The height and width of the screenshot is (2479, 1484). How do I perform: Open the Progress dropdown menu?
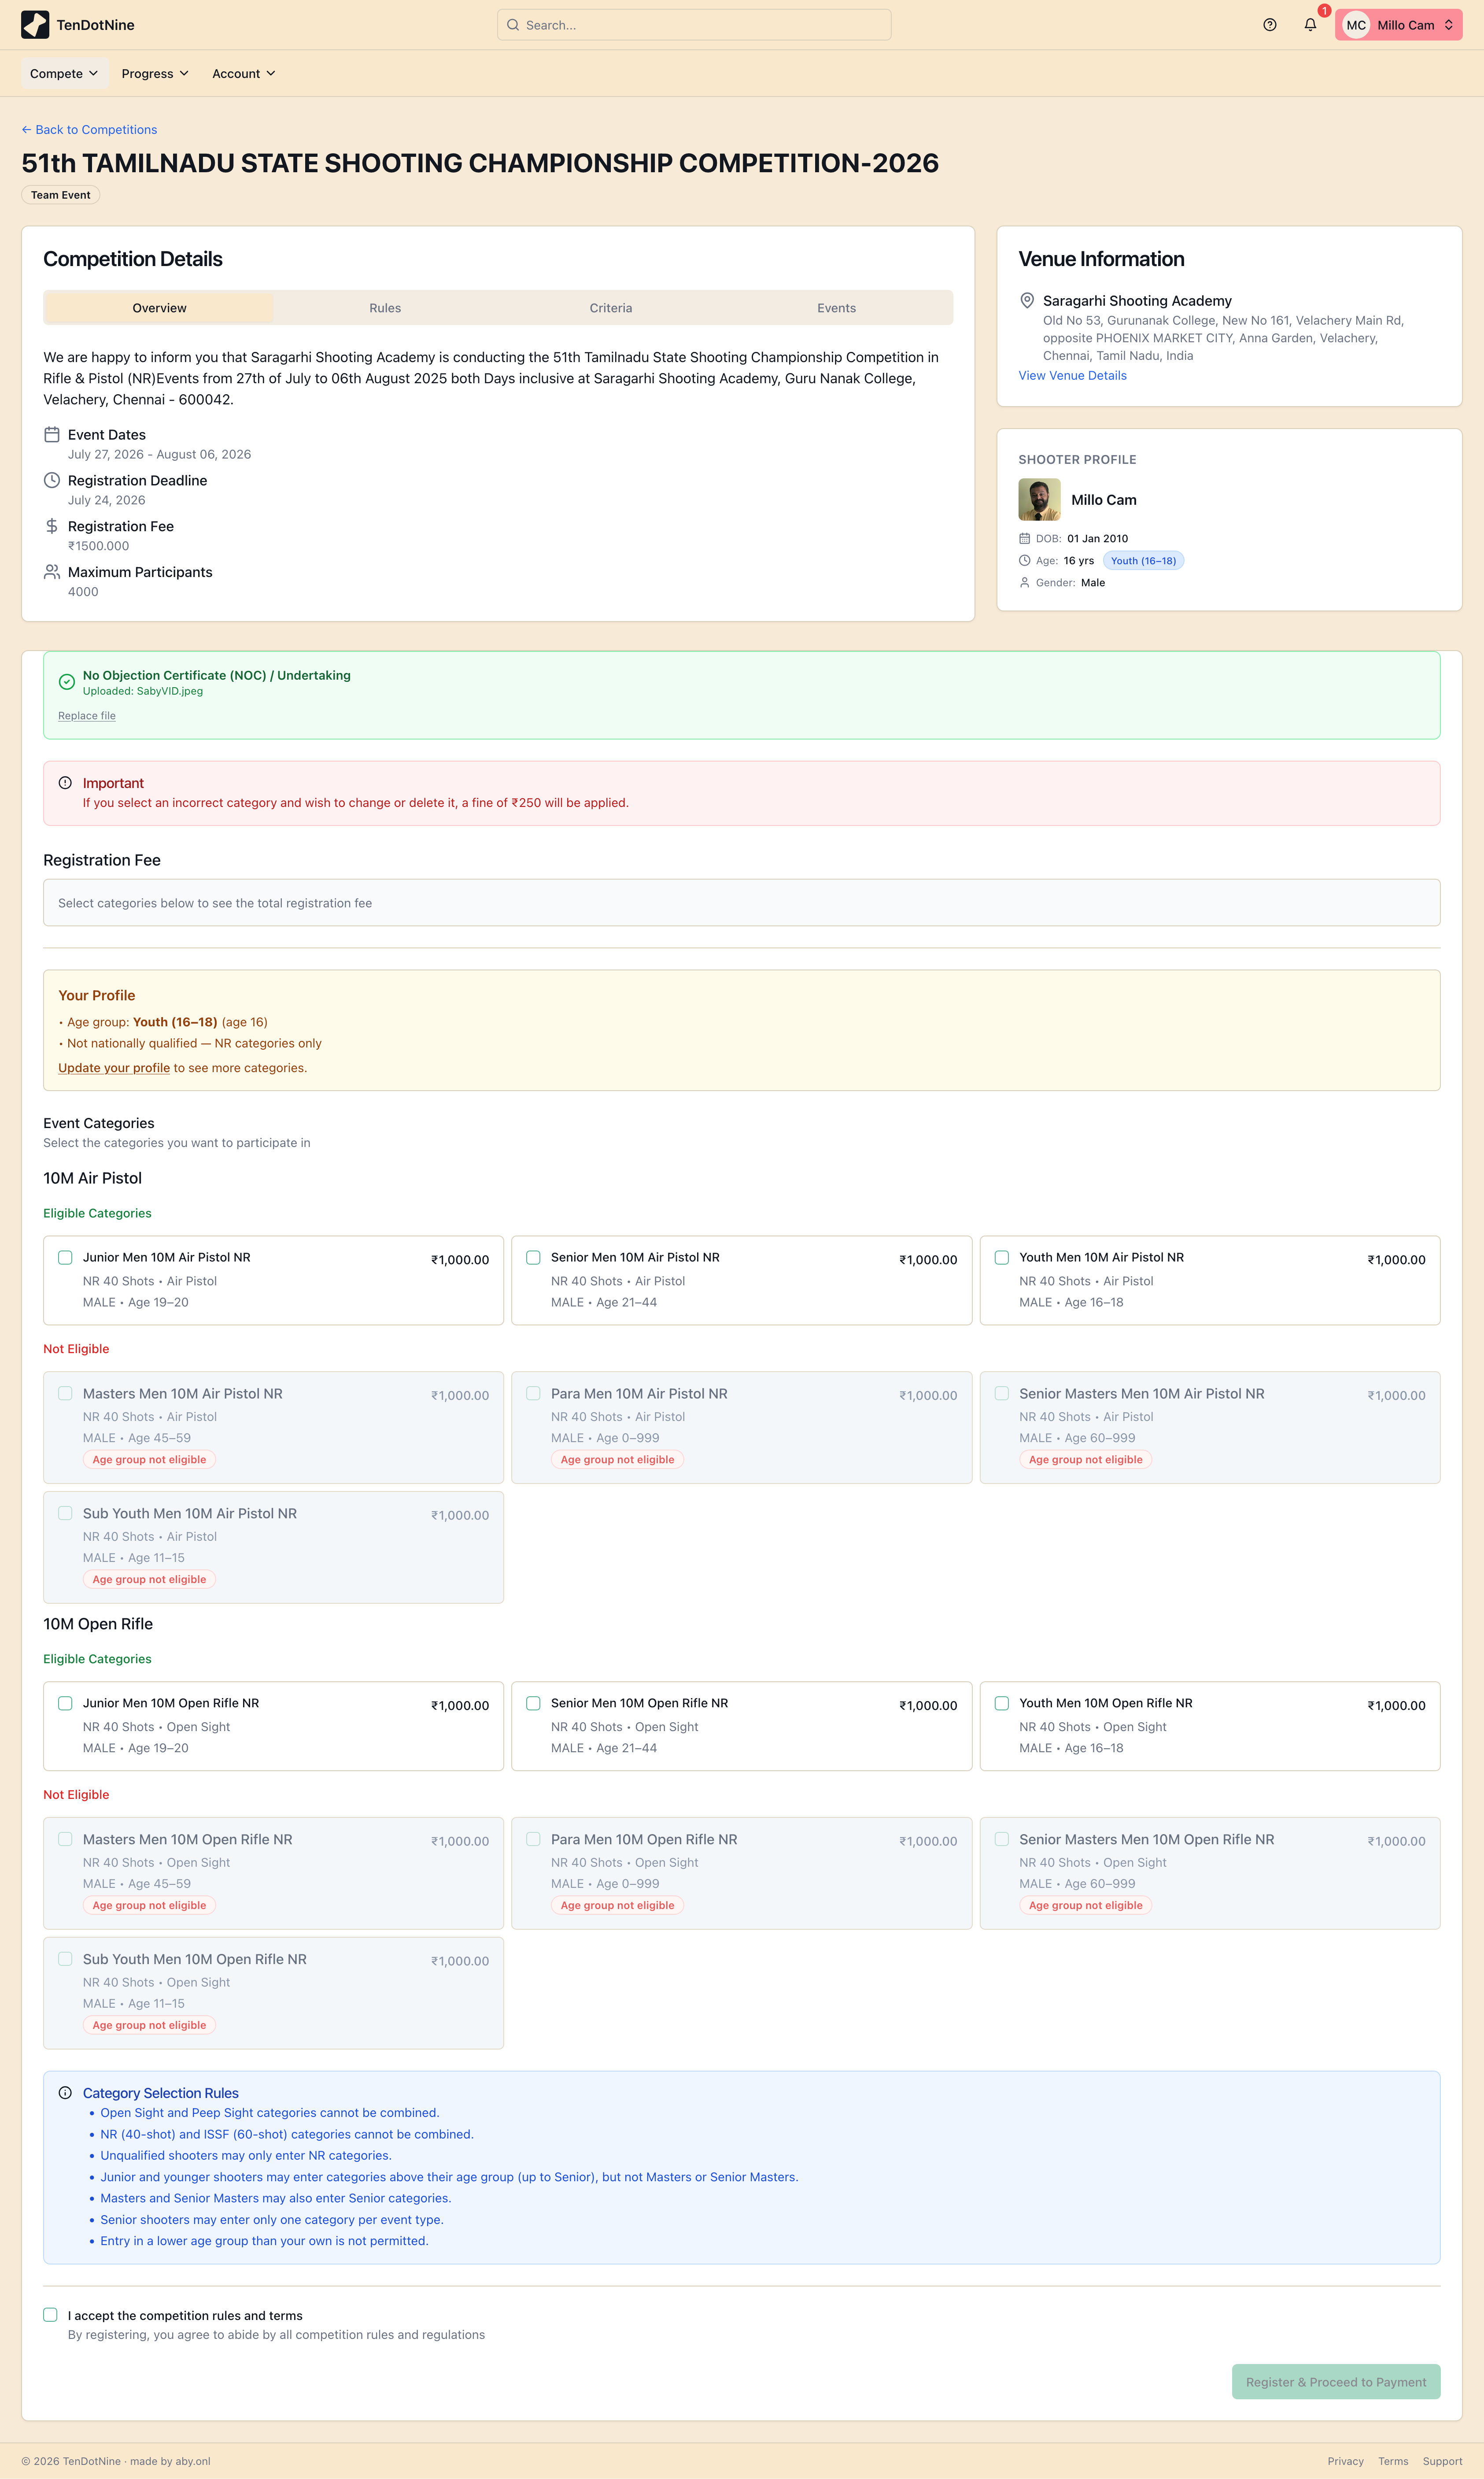(155, 73)
